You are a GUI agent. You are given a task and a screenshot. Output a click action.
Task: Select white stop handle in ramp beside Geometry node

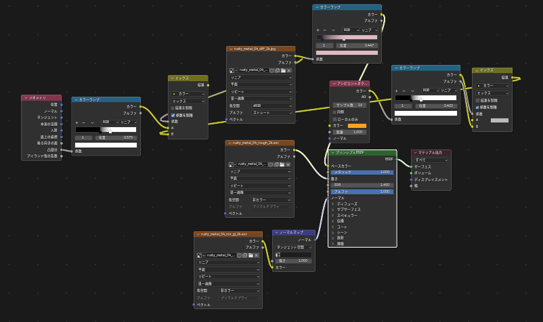point(110,131)
